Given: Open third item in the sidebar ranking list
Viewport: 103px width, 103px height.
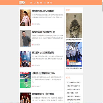Looking at the screenshot, I should [x=73, y=90].
